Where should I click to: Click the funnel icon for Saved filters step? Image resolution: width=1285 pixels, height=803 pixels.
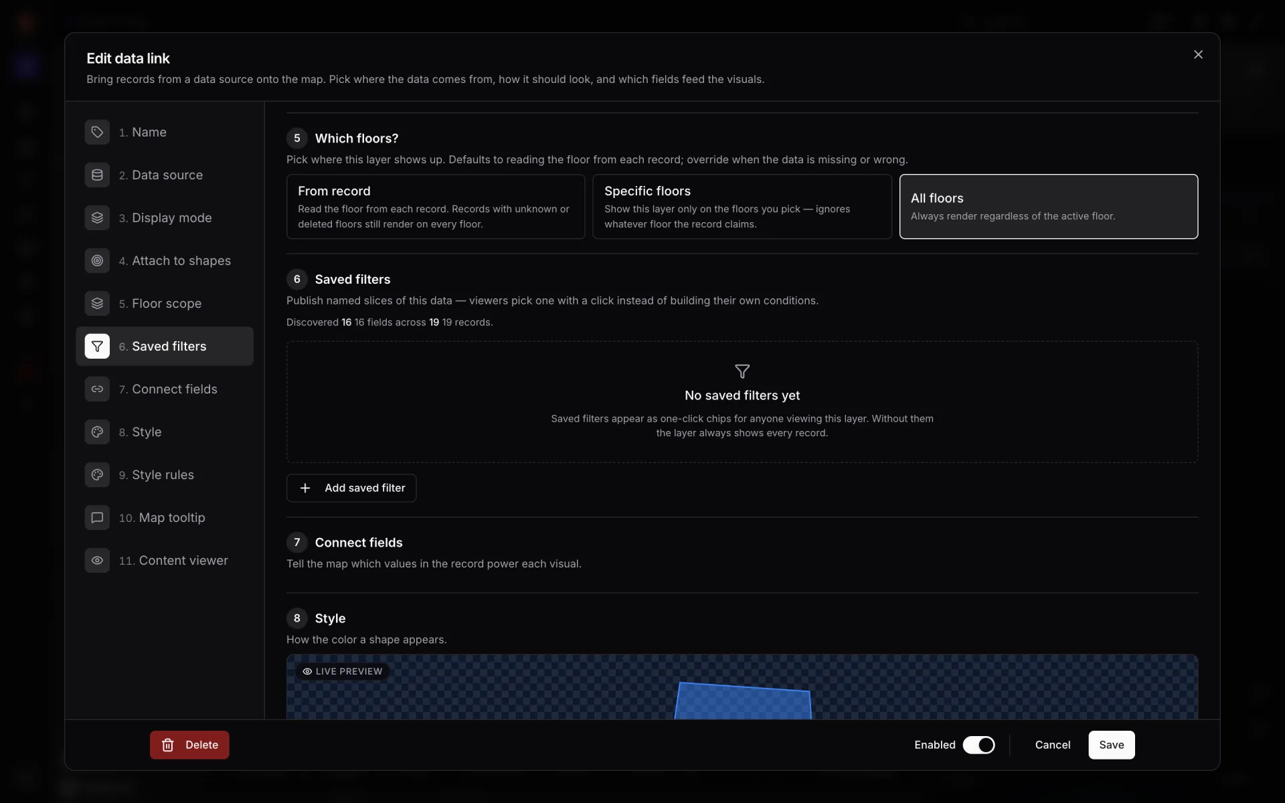click(97, 346)
